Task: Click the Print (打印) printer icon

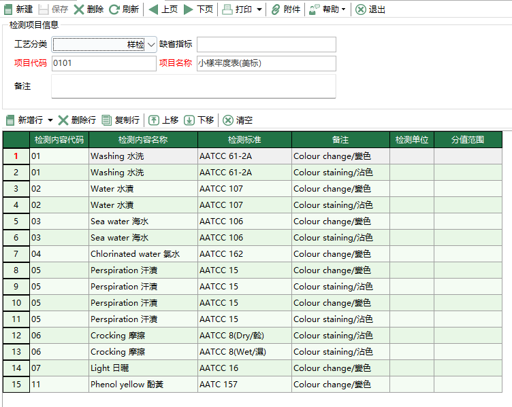Action: pos(227,10)
